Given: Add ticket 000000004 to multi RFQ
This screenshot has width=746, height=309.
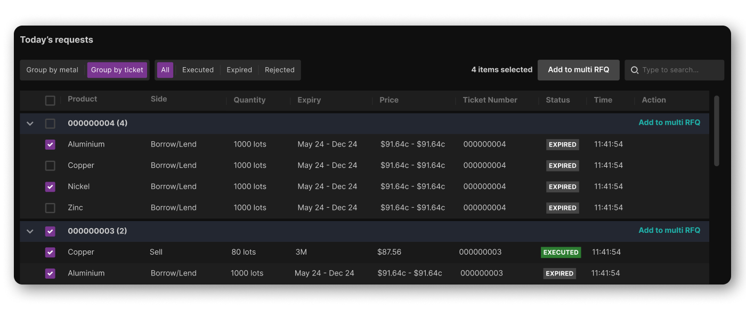Looking at the screenshot, I should [x=669, y=123].
